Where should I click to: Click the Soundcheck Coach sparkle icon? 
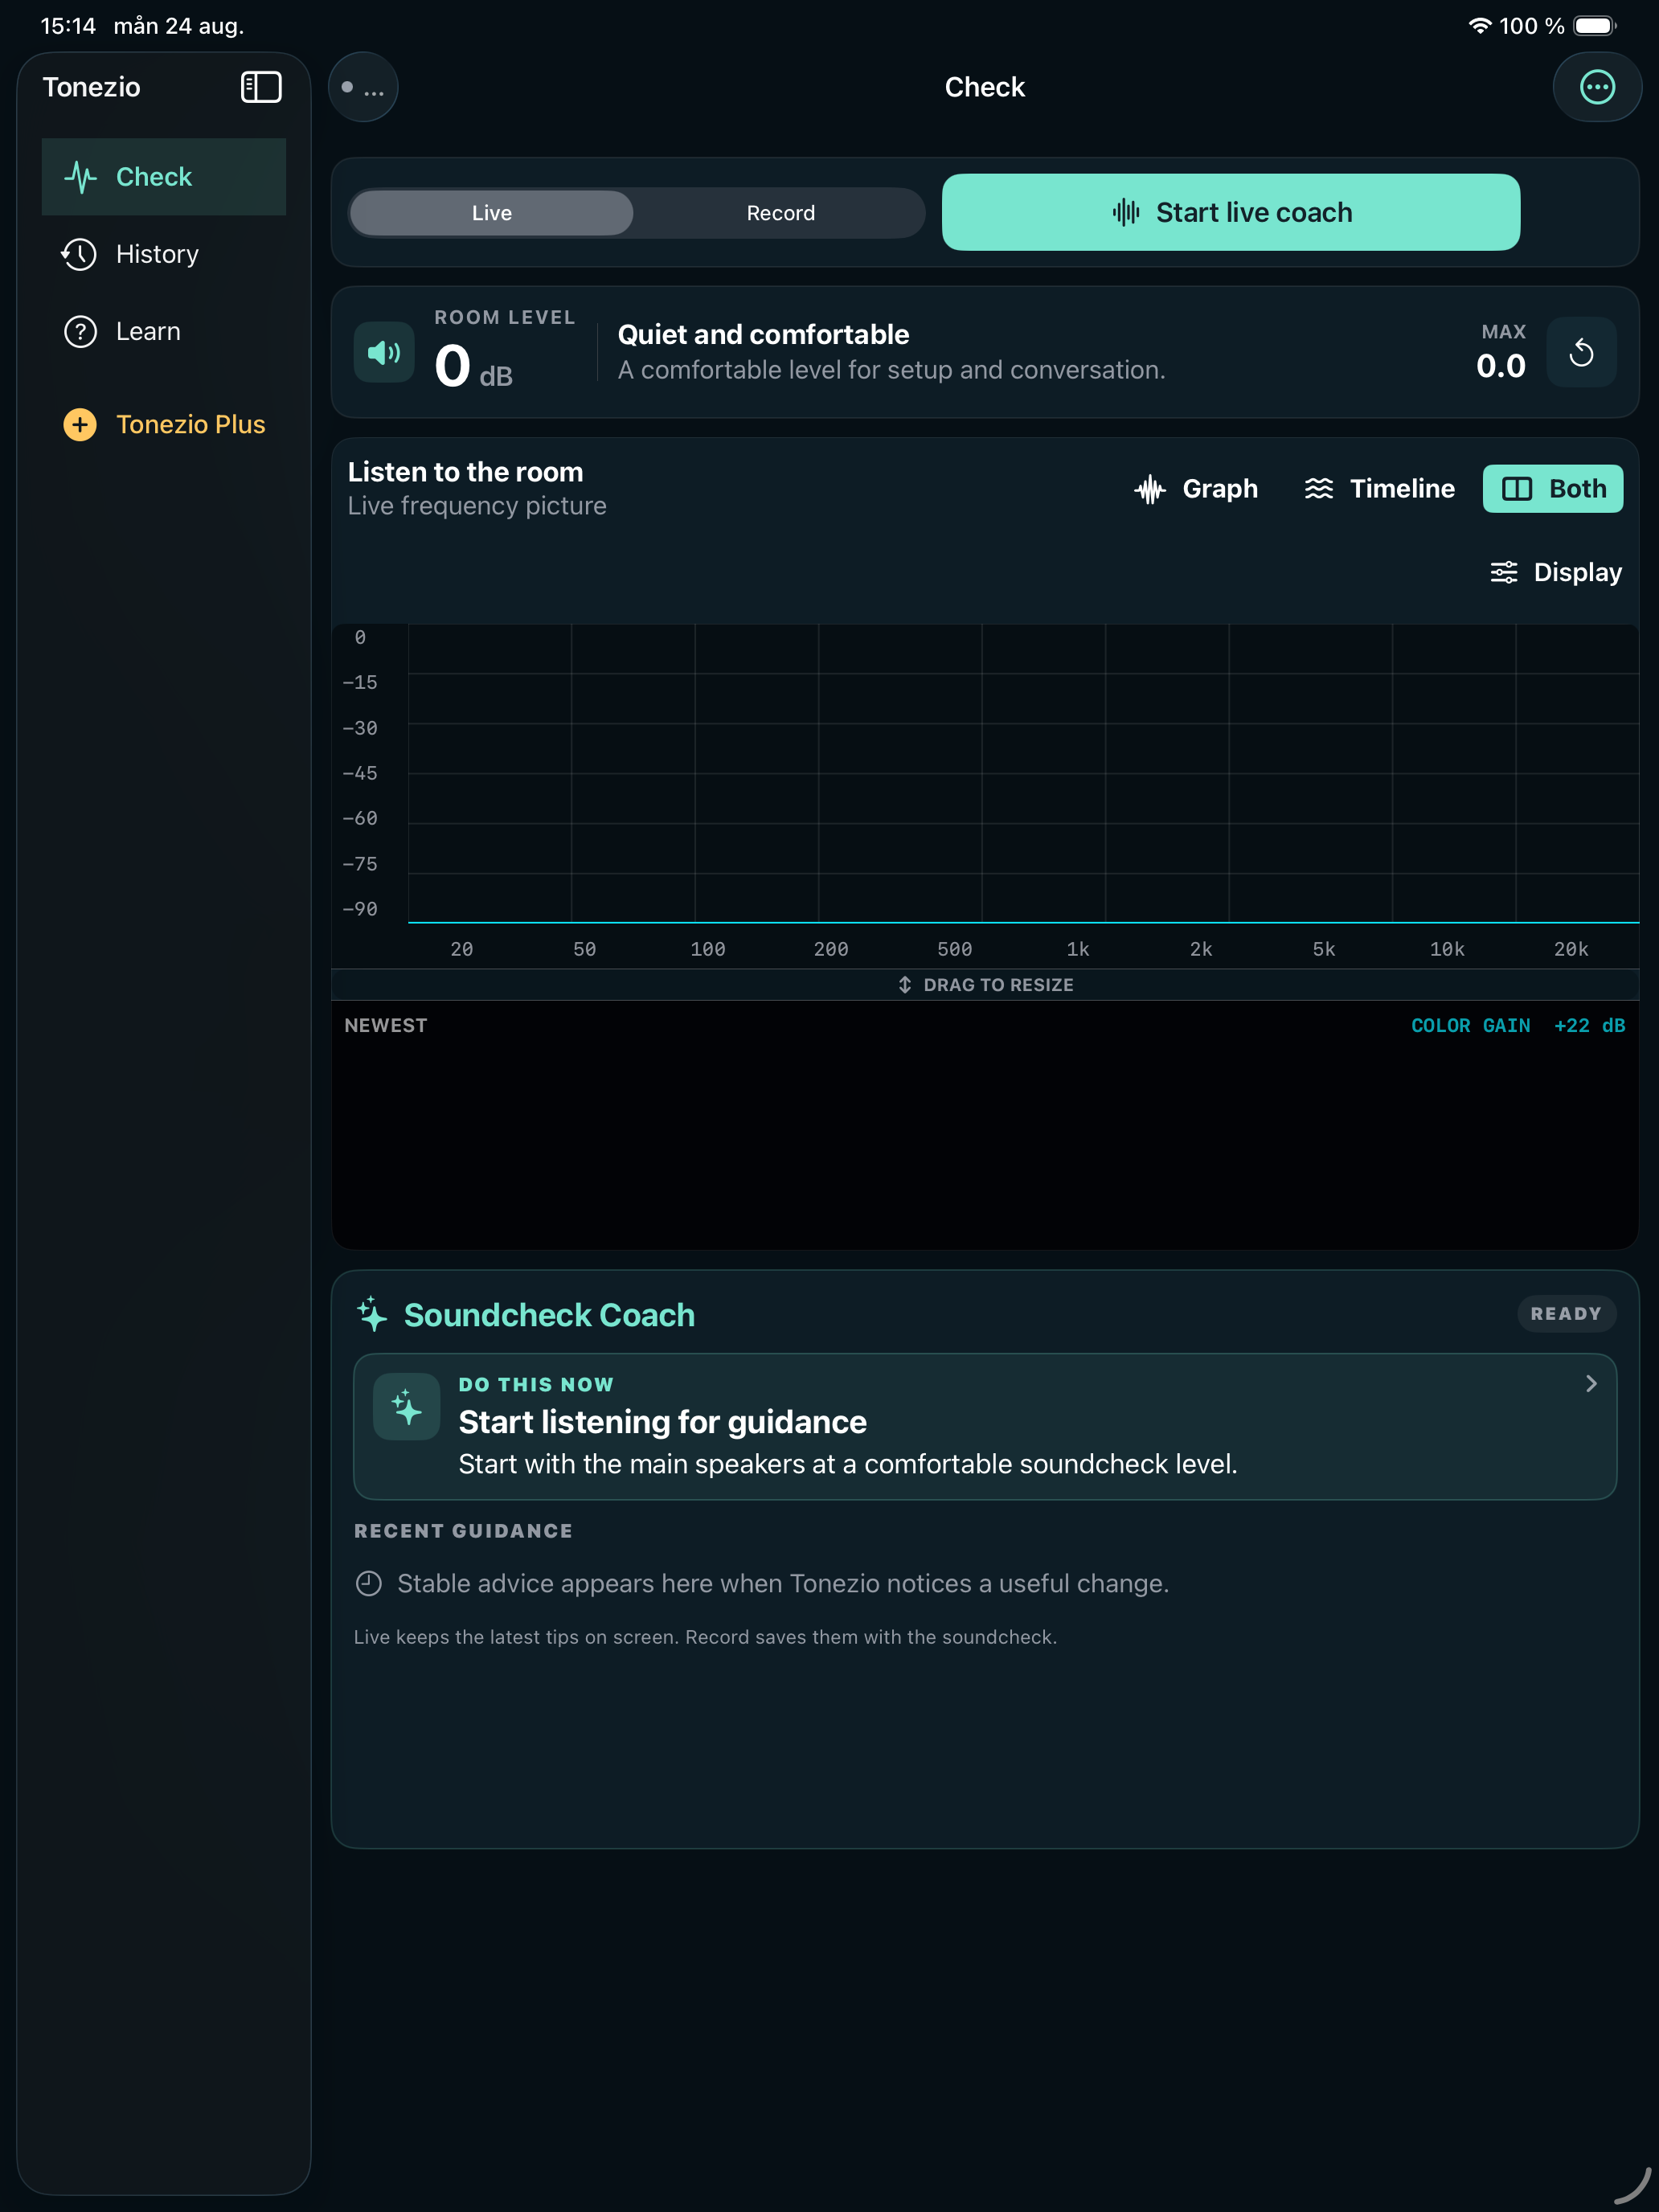click(372, 1314)
